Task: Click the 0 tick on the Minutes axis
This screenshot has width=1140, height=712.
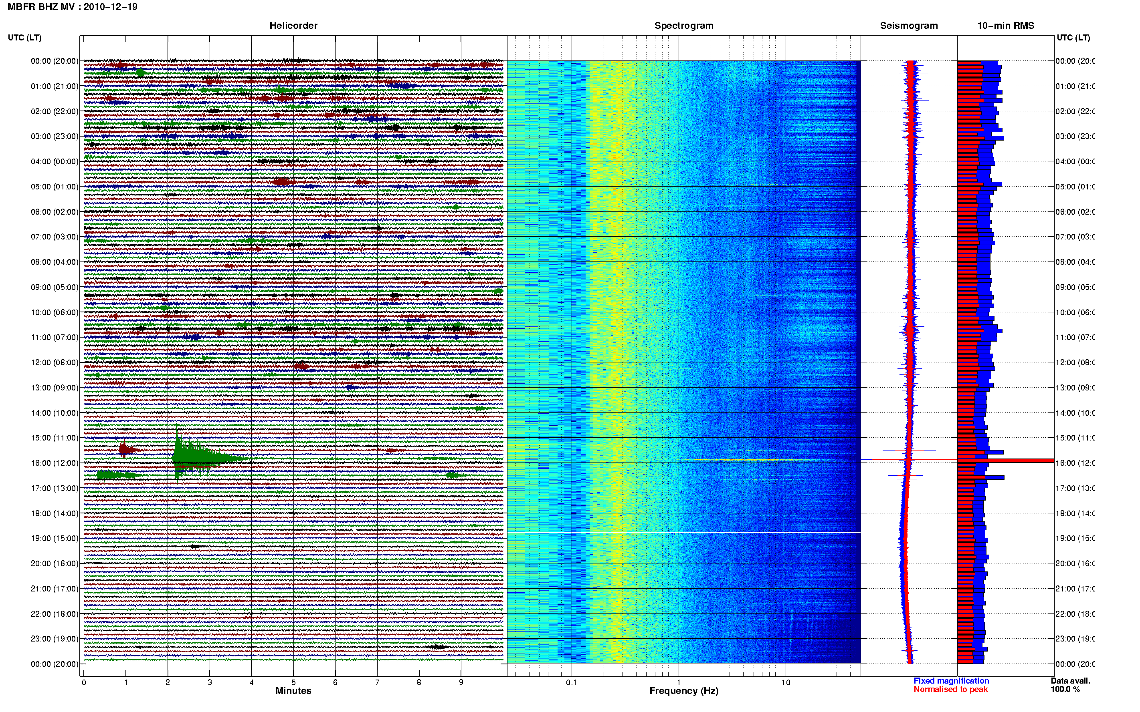Action: pyautogui.click(x=84, y=682)
